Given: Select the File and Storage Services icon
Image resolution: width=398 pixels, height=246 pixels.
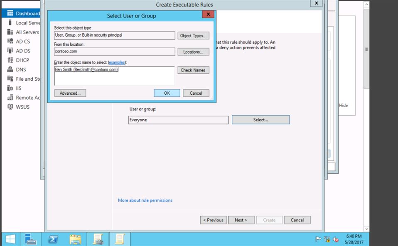Looking at the screenshot, I should pyautogui.click(x=10, y=79).
